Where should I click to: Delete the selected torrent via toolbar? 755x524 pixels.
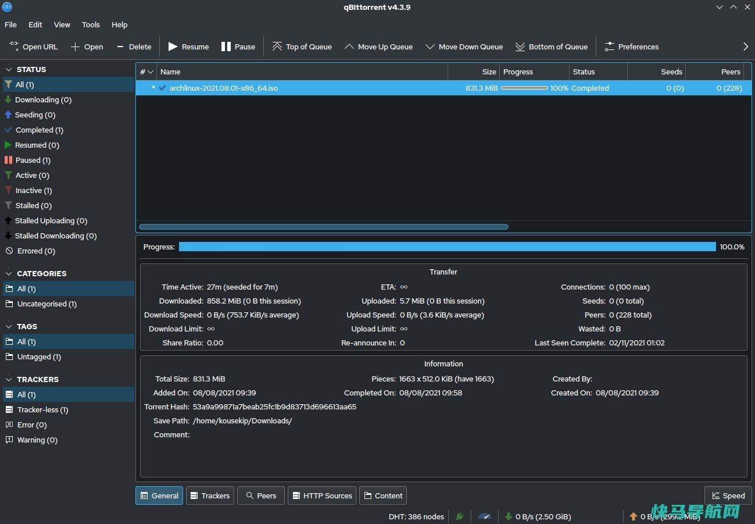pos(134,47)
